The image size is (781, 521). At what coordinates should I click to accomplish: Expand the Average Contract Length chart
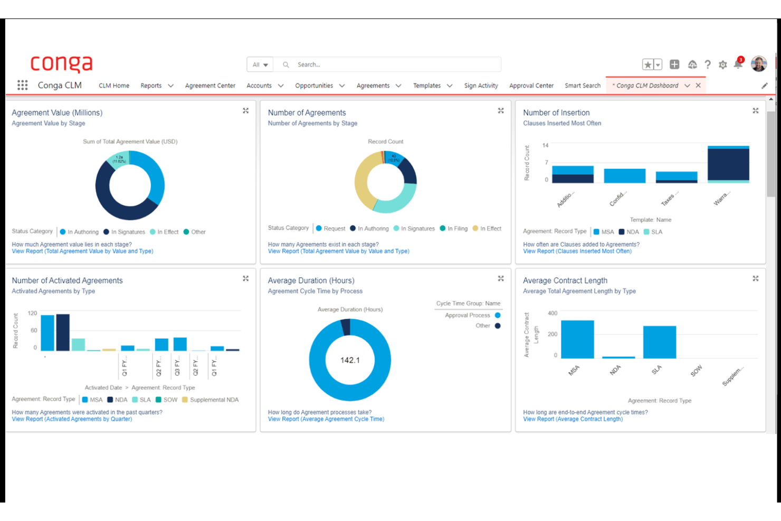[x=756, y=279]
